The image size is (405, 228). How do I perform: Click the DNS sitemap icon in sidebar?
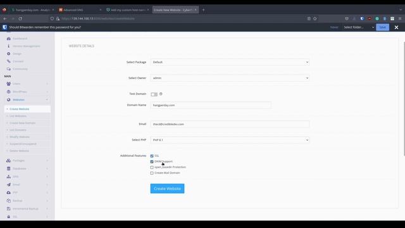8,177
